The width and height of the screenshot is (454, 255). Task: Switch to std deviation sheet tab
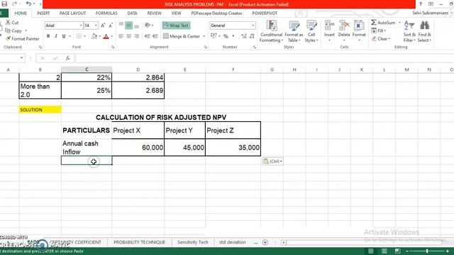coord(232,242)
